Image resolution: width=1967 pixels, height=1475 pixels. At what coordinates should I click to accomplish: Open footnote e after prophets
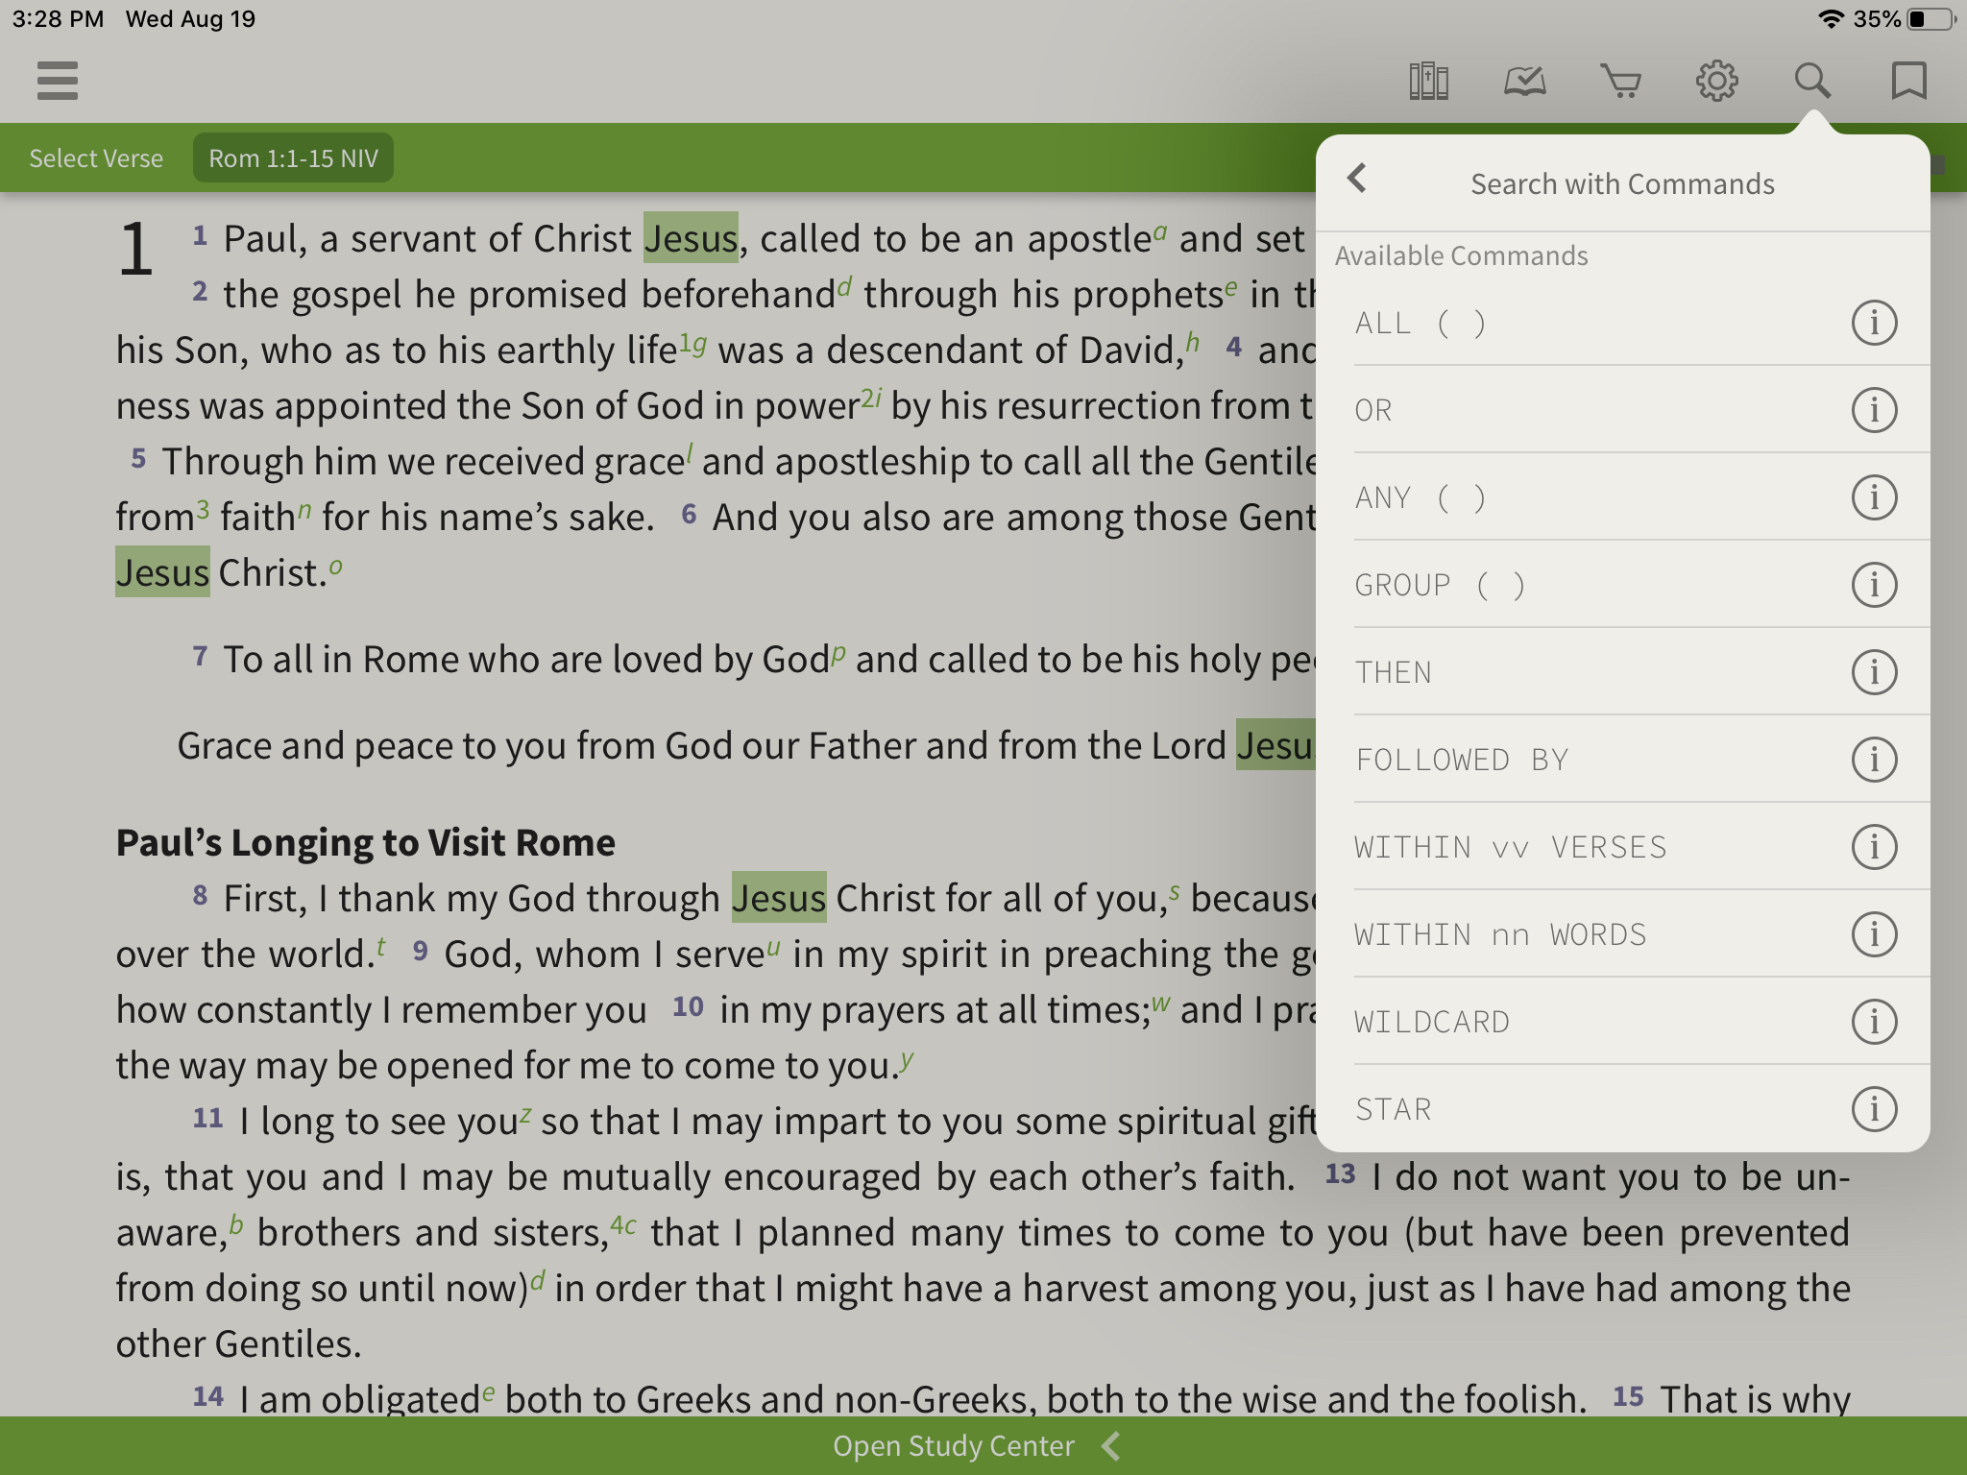coord(1231,287)
